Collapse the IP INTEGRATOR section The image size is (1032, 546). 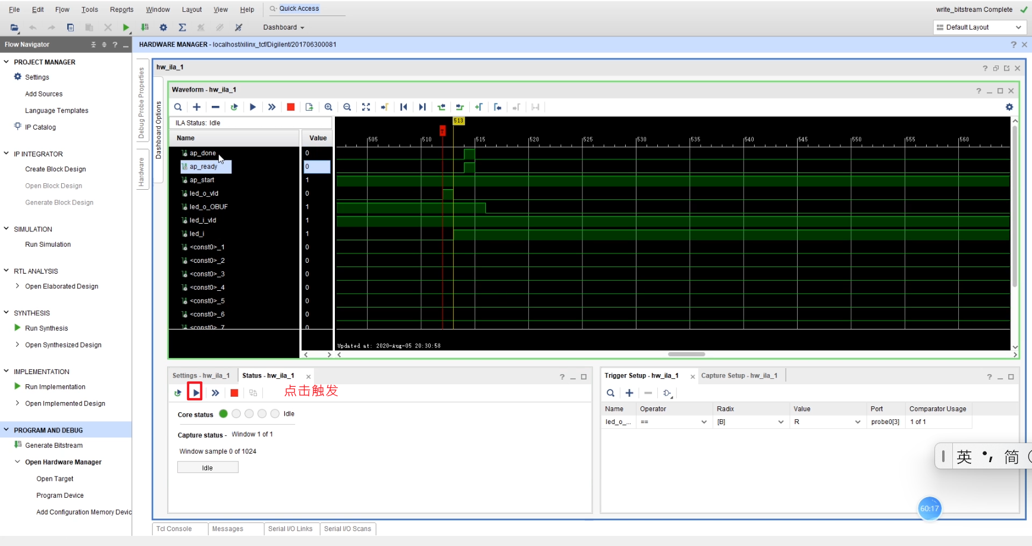click(x=7, y=153)
